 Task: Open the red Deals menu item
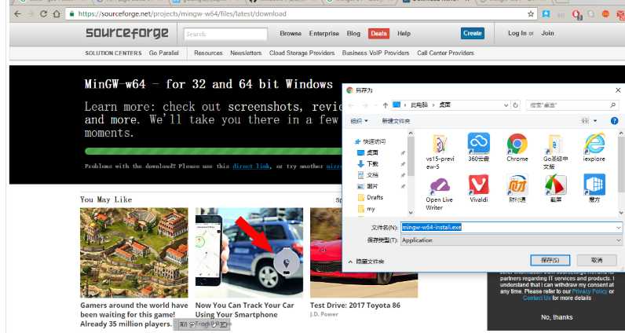[378, 34]
